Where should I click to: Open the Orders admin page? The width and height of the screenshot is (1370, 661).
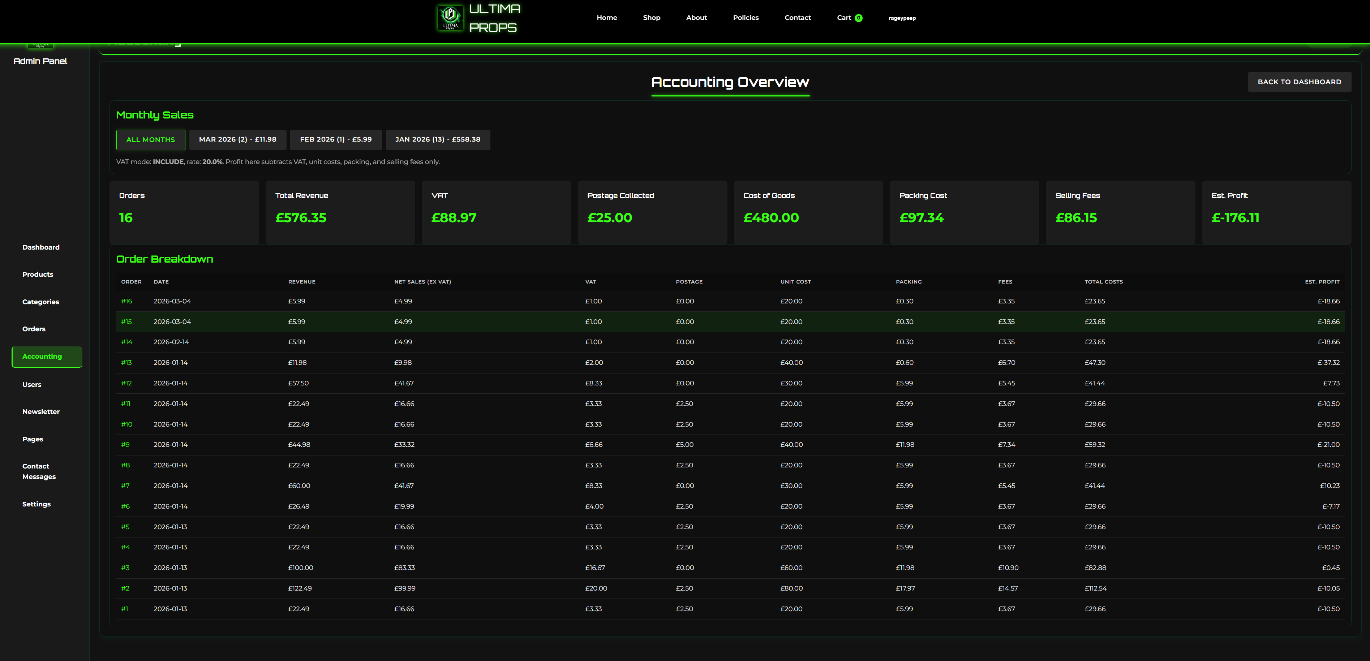tap(34, 329)
